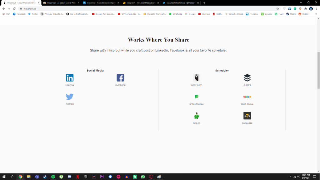Screen dimensions: 320x180
Task: Click the Chrome profile avatar
Action: tap(311, 9)
